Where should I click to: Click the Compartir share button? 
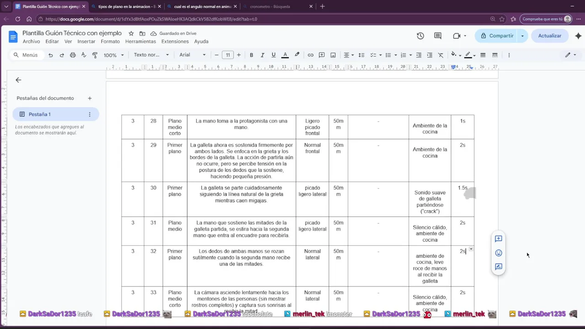(x=496, y=36)
